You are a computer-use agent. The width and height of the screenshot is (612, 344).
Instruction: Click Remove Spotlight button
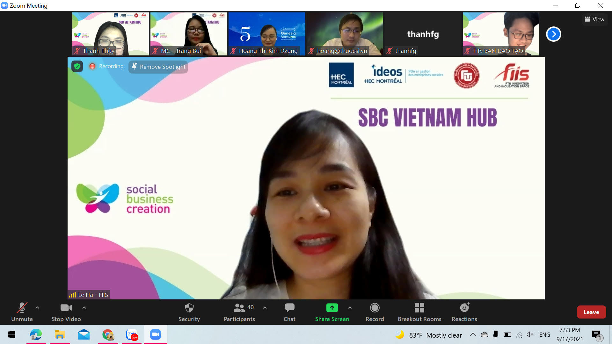[x=158, y=67]
